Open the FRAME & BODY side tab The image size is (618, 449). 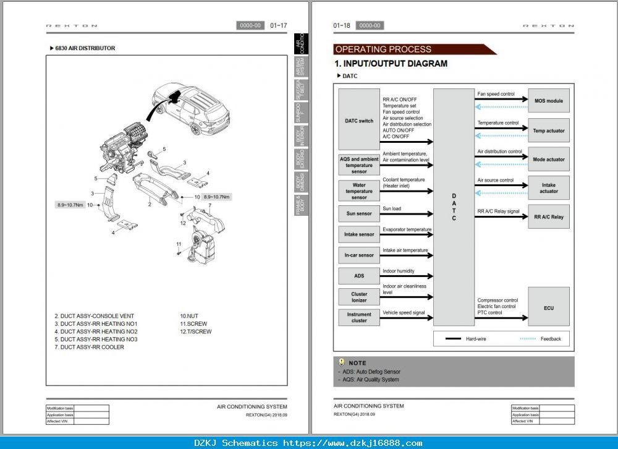coord(301,205)
